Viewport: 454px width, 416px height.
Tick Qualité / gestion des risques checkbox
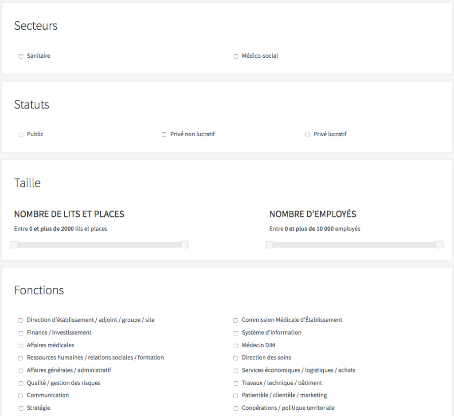pos(21,383)
